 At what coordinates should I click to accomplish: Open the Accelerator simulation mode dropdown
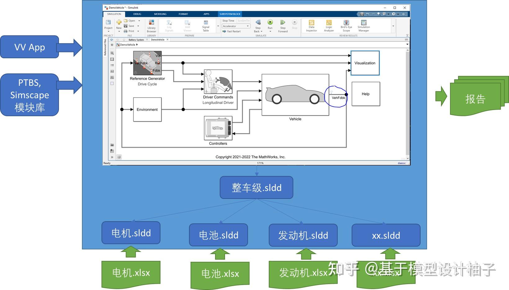tap(248, 26)
